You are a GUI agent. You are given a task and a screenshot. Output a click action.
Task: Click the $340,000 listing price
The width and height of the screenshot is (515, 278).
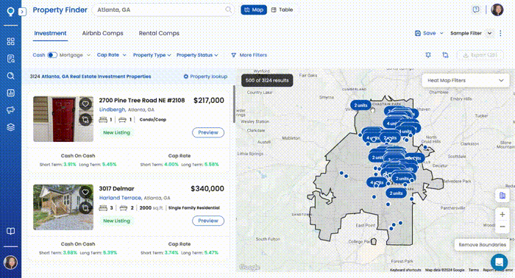pos(207,189)
